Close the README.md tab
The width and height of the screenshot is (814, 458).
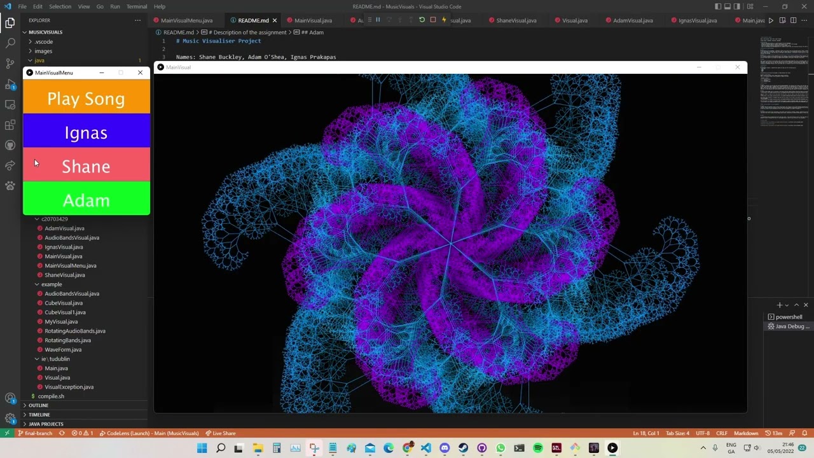tap(275, 20)
